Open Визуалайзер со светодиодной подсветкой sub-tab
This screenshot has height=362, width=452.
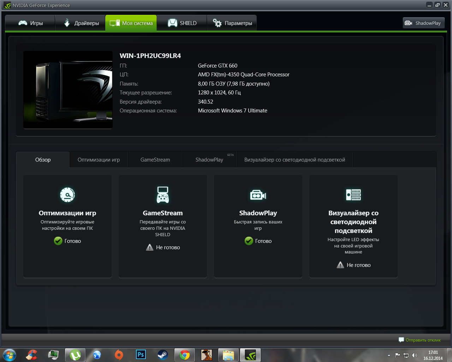tap(295, 160)
